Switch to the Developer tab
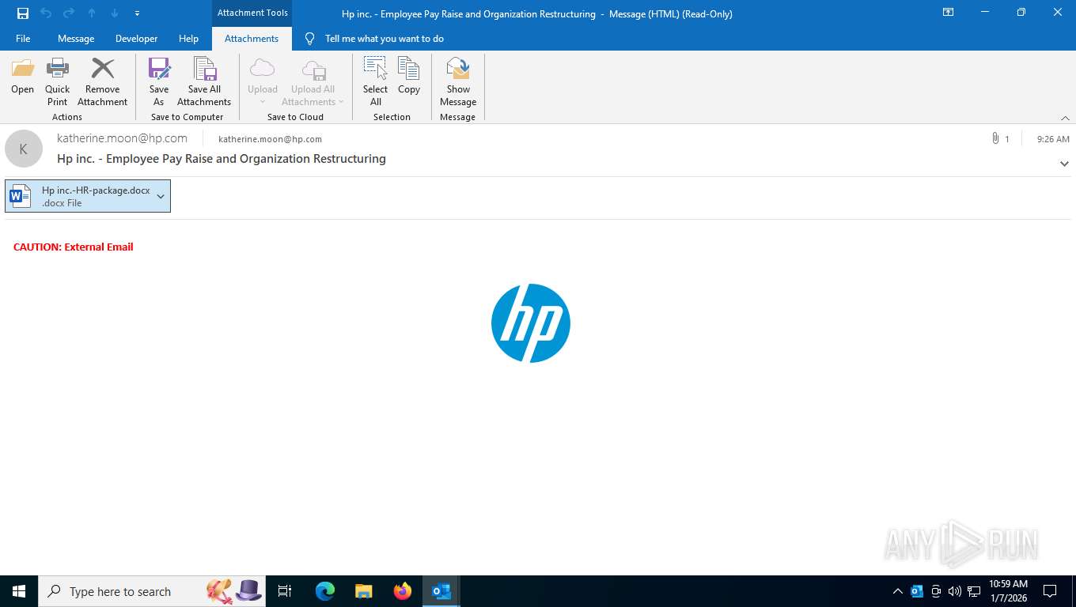Screen dimensions: 1076x607 [136, 39]
